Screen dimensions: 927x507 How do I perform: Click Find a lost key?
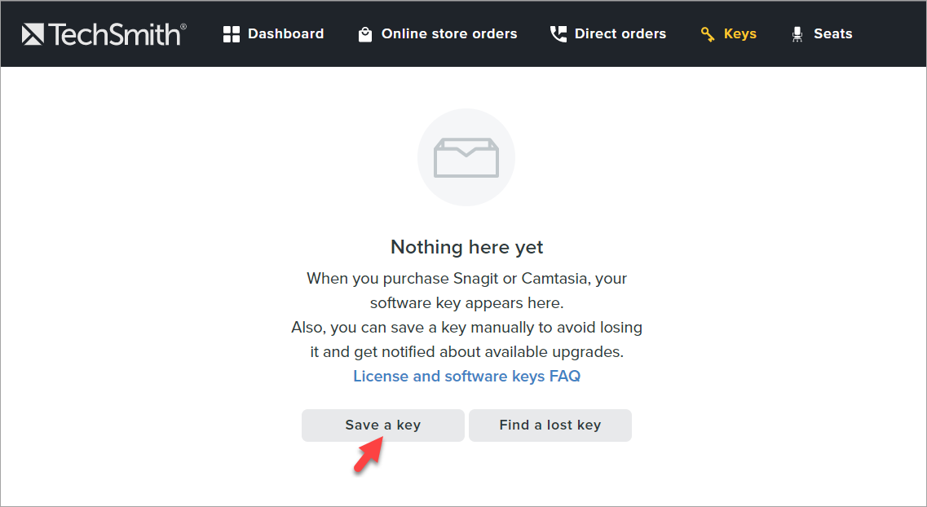point(550,425)
